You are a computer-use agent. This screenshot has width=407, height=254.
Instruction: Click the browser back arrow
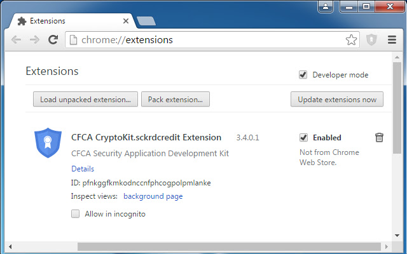17,39
